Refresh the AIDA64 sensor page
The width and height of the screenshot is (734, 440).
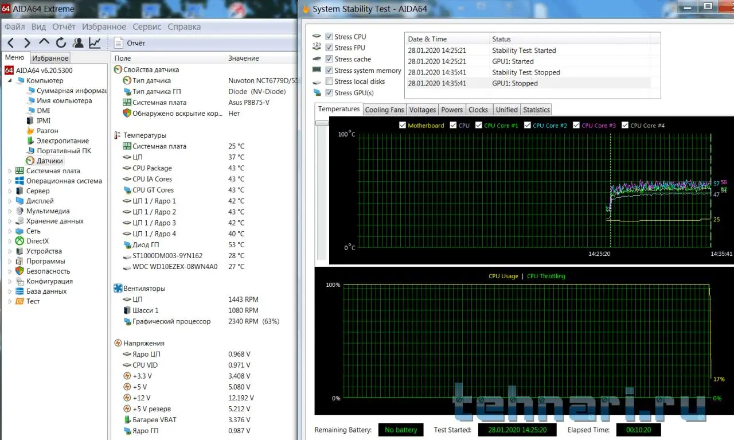click(x=61, y=43)
